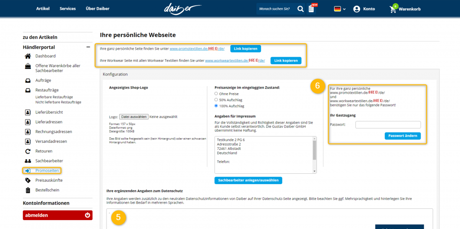460x229 pixels.
Task: Open Preisauskünfte in the sidebar
Action: point(49,180)
